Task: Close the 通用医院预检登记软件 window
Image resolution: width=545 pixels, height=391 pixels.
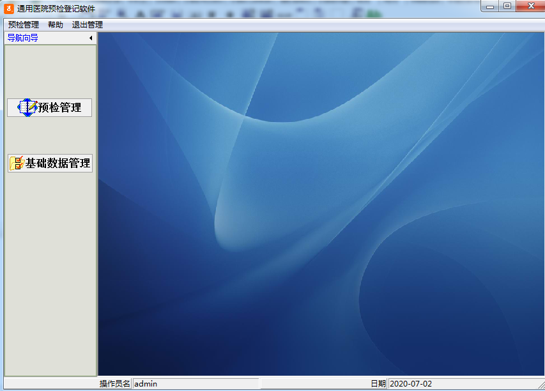Action: [x=530, y=6]
